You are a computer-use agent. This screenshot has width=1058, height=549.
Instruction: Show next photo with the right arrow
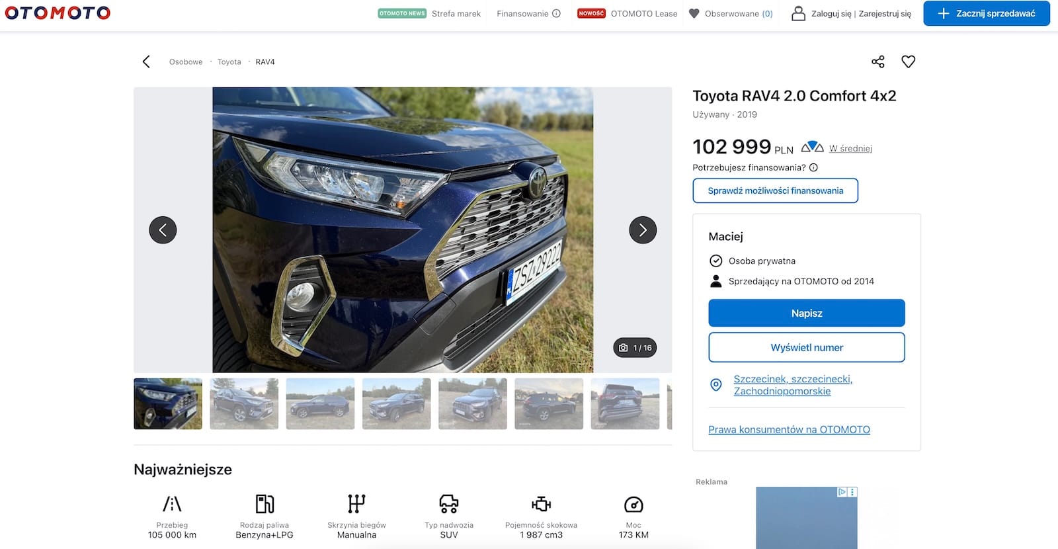coord(643,230)
